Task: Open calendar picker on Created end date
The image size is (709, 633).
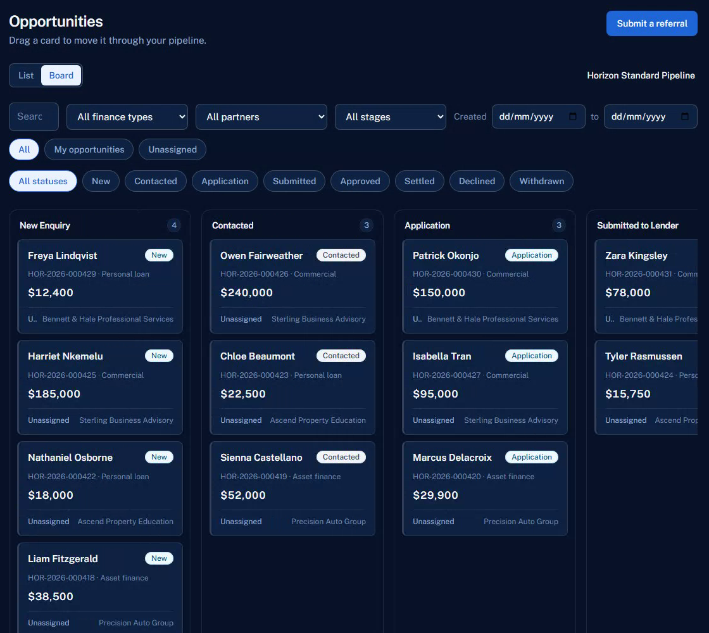Action: pyautogui.click(x=684, y=116)
